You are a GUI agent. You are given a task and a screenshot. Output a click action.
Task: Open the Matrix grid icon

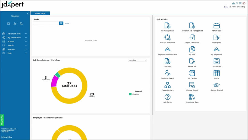point(217,73)
